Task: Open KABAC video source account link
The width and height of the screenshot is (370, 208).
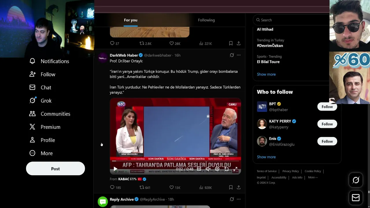Action: pyautogui.click(x=132, y=179)
